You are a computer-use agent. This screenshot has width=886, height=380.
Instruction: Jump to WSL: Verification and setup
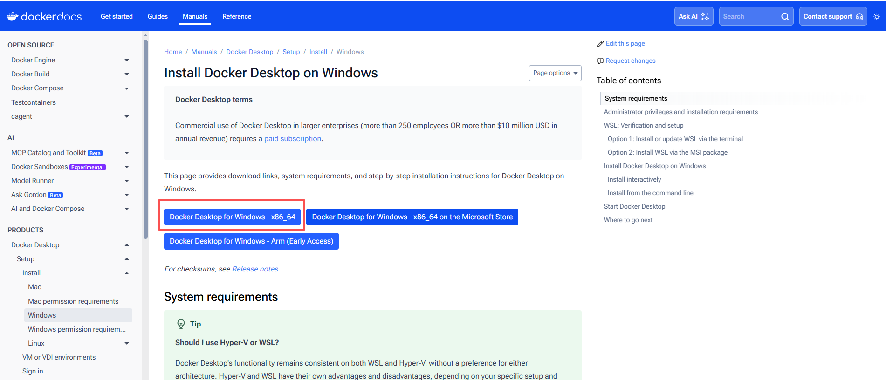pyautogui.click(x=644, y=125)
